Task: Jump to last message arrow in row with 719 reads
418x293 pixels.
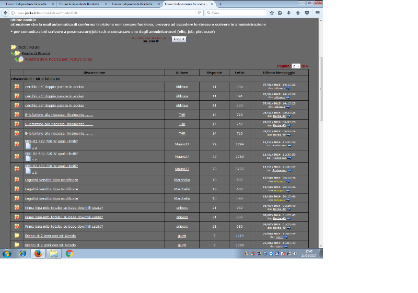Action: click(x=289, y=116)
